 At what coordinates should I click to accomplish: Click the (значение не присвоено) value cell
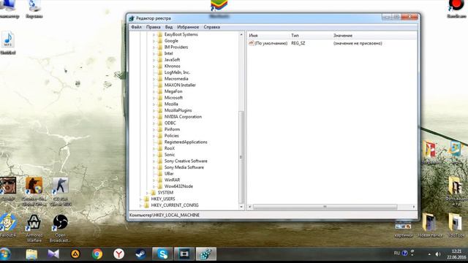[x=358, y=43]
